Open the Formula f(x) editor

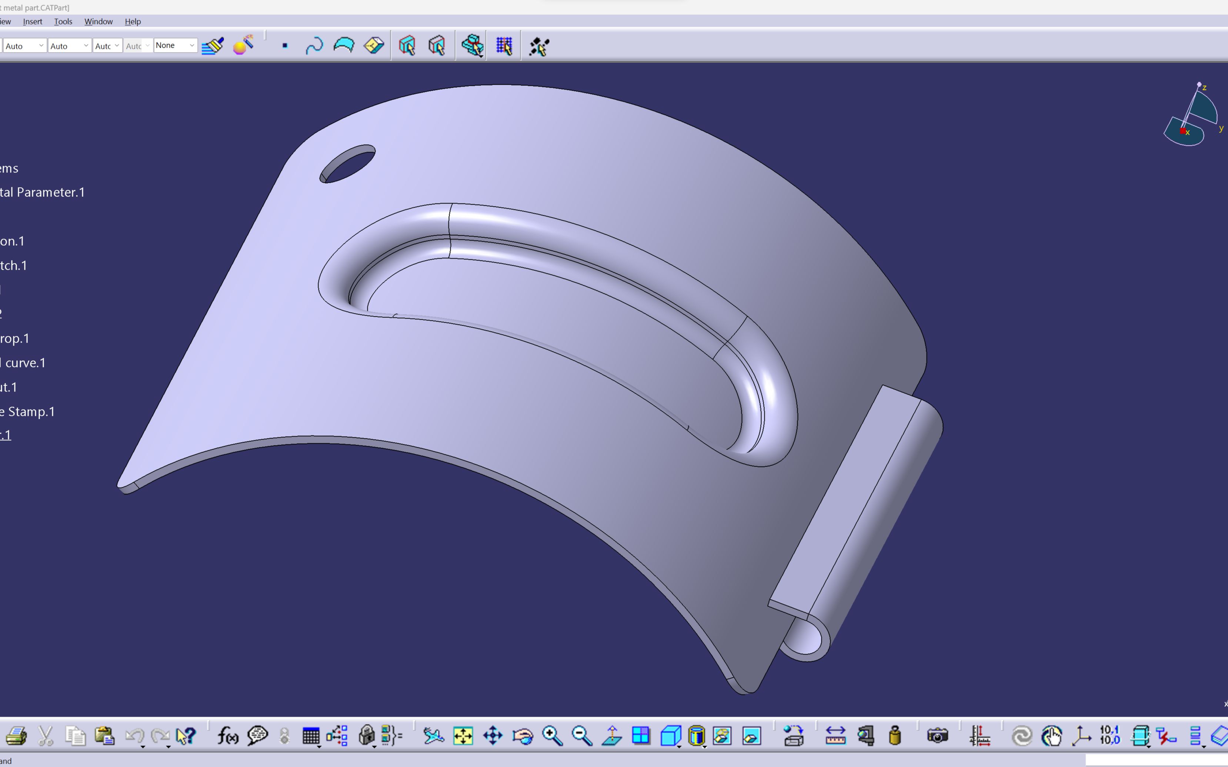pos(228,736)
